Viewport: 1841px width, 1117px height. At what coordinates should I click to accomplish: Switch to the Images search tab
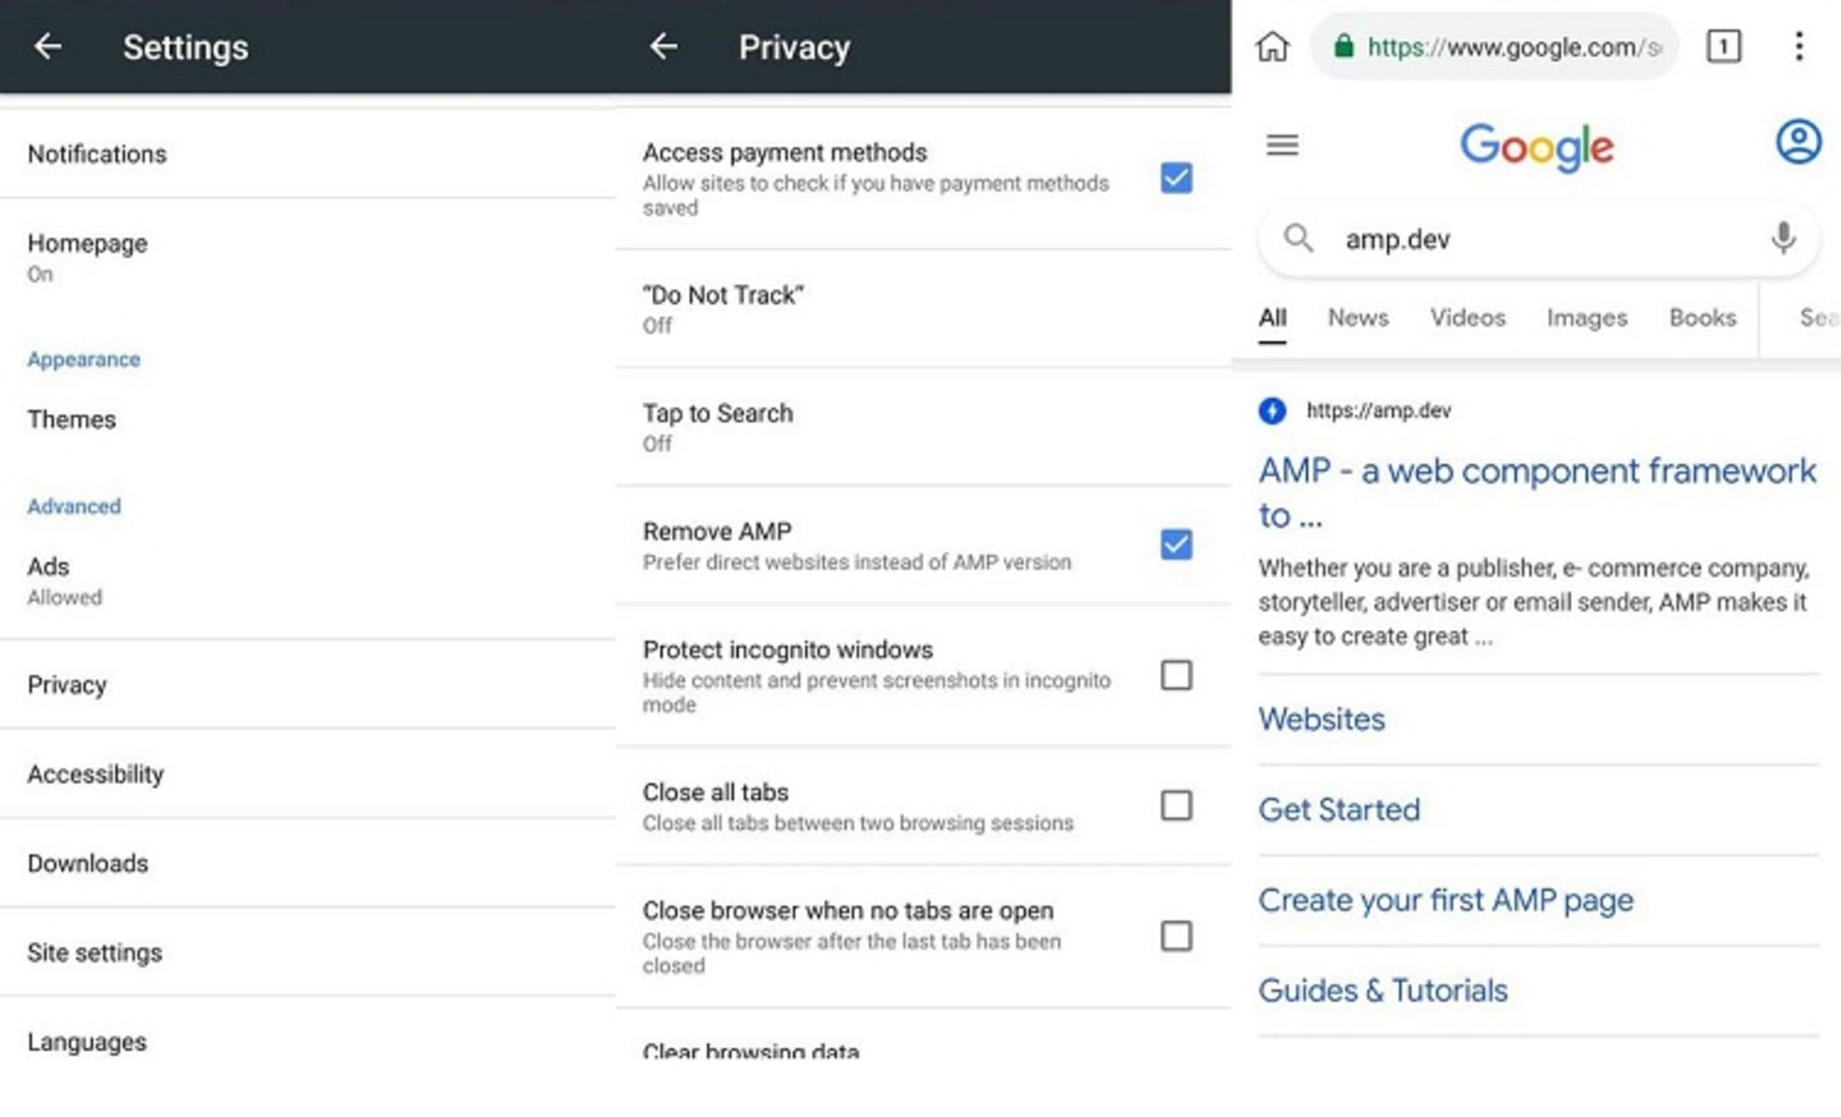pyautogui.click(x=1586, y=317)
